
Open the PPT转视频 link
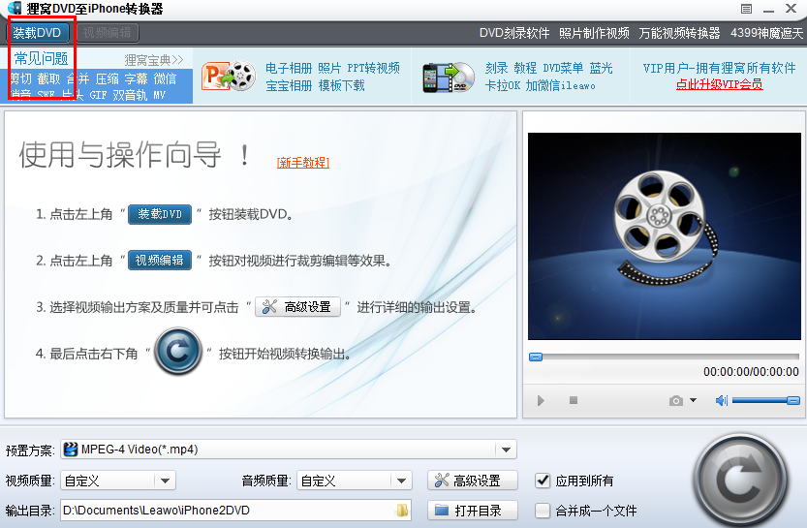[373, 69]
